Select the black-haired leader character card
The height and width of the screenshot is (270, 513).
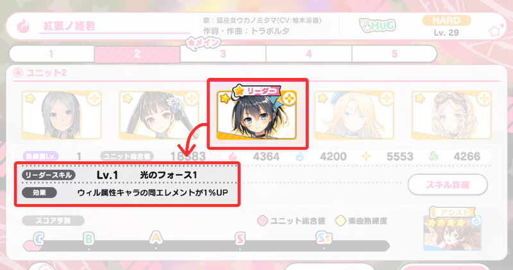click(257, 115)
